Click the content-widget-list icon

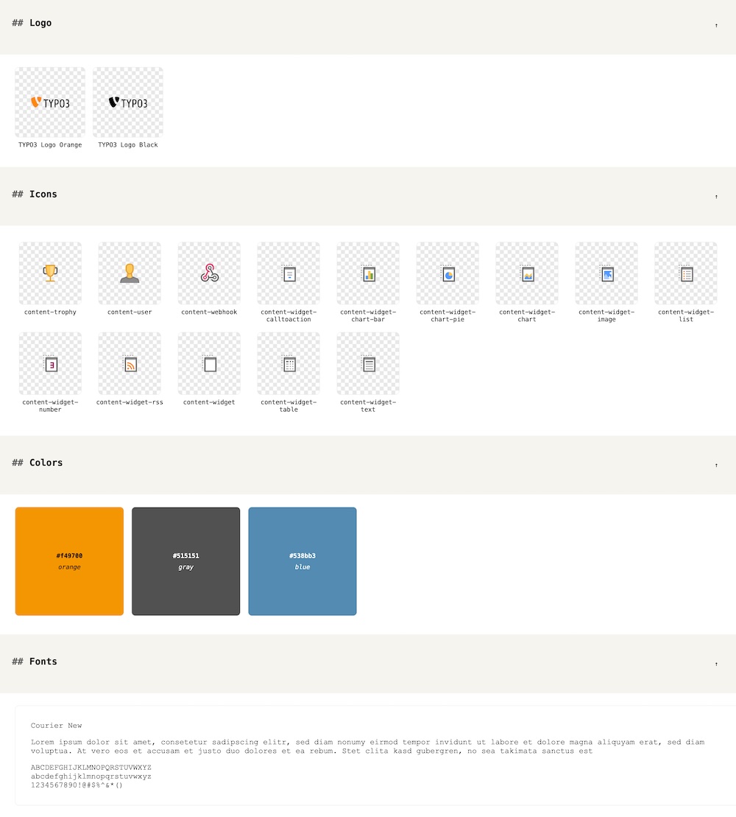click(x=686, y=273)
